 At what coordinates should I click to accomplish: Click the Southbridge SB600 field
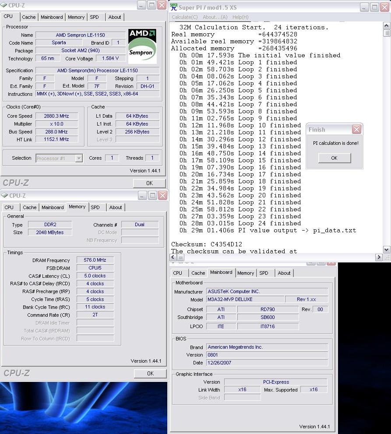[268, 317]
